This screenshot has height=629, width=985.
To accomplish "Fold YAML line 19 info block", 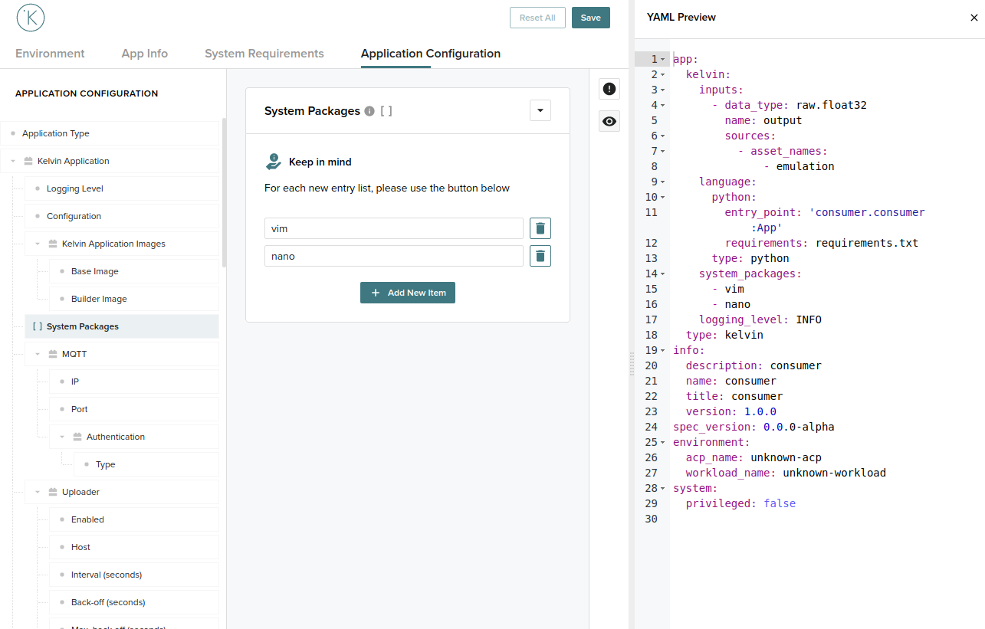I will [x=663, y=350].
